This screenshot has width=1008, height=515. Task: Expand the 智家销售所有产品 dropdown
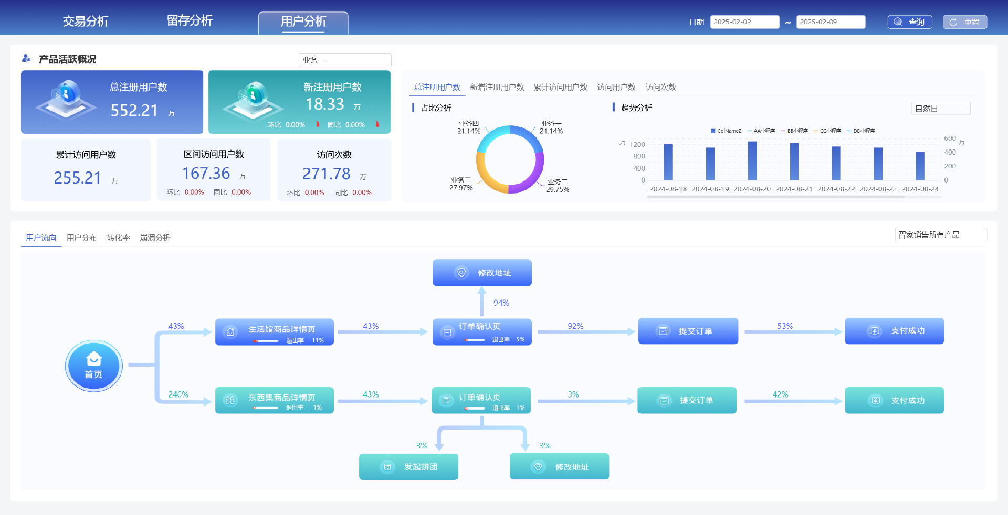(941, 234)
